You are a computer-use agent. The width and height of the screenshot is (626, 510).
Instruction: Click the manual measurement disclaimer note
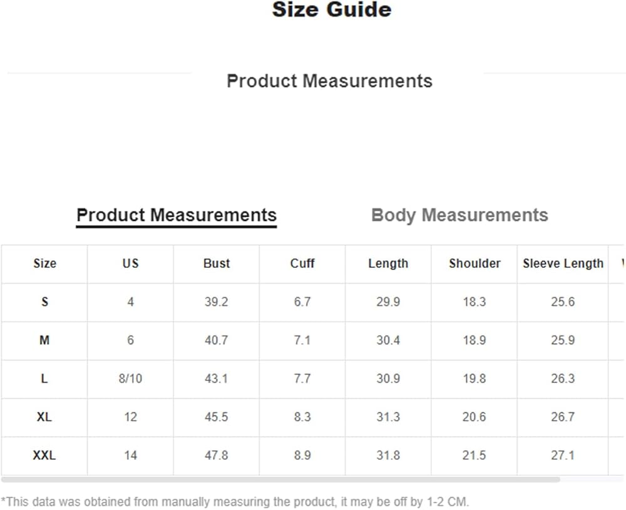click(235, 502)
